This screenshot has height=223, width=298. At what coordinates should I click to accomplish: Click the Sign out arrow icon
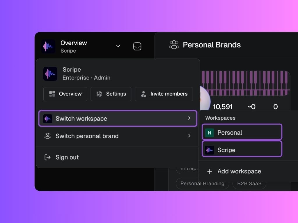point(47,157)
